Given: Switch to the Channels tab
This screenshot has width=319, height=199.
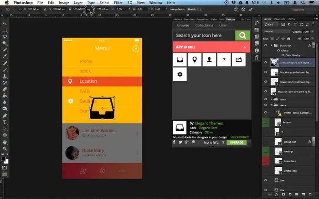Looking at the screenshot, I should click(279, 19).
